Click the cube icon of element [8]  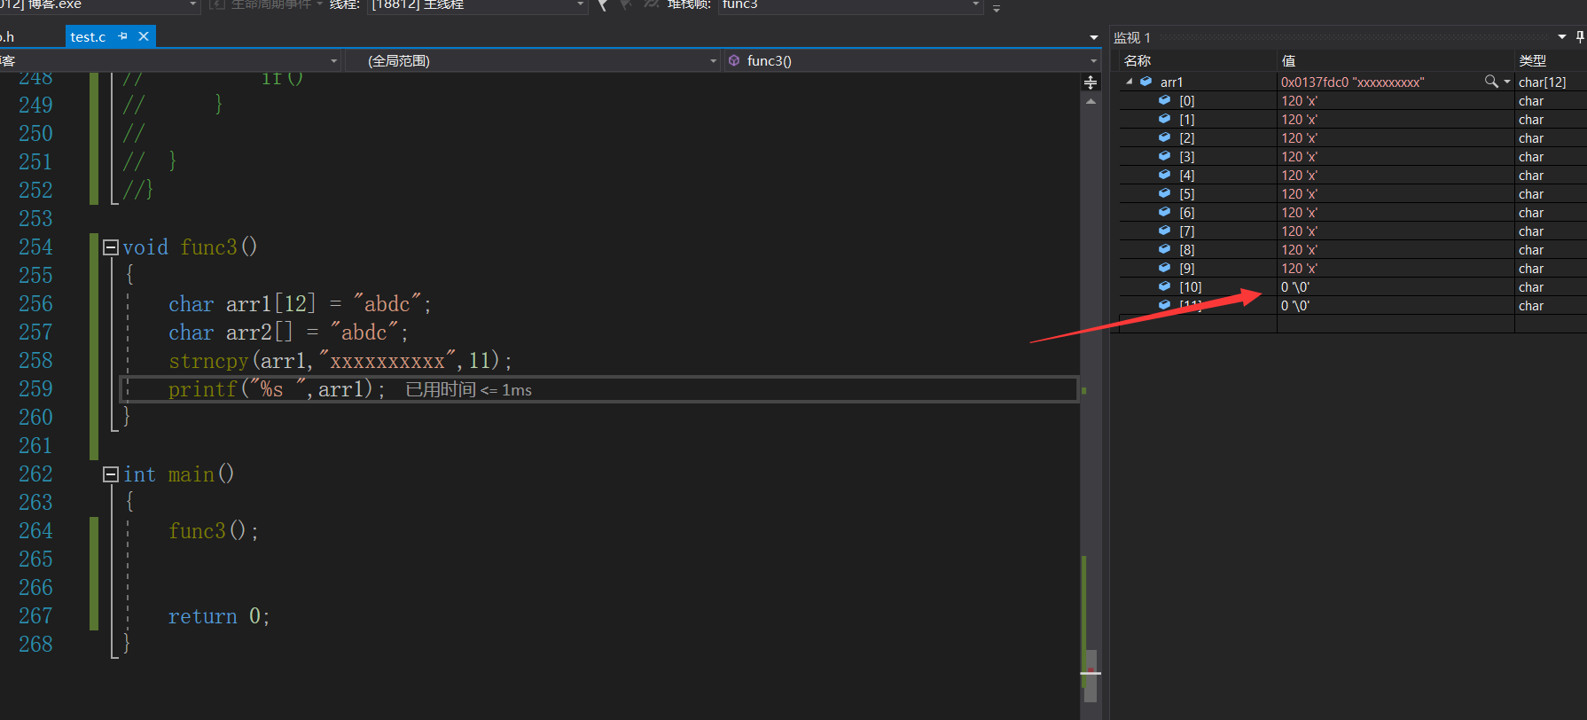tap(1164, 249)
